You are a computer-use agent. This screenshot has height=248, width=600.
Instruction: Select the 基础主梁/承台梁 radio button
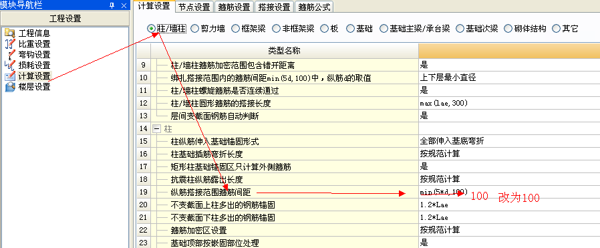[x=384, y=28]
